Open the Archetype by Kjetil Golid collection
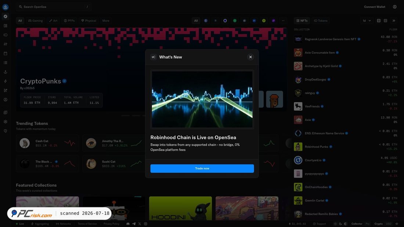Viewport: 404px width, 227px height. point(346,66)
